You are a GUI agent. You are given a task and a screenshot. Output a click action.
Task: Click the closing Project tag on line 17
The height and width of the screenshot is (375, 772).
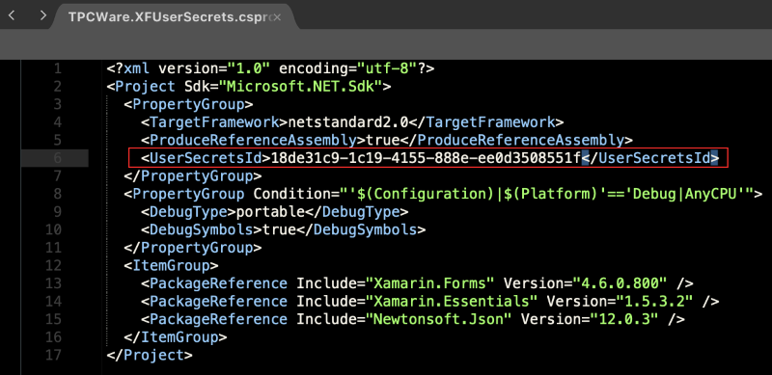(x=150, y=355)
